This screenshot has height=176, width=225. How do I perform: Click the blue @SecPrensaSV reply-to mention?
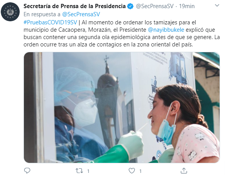pos(81,14)
